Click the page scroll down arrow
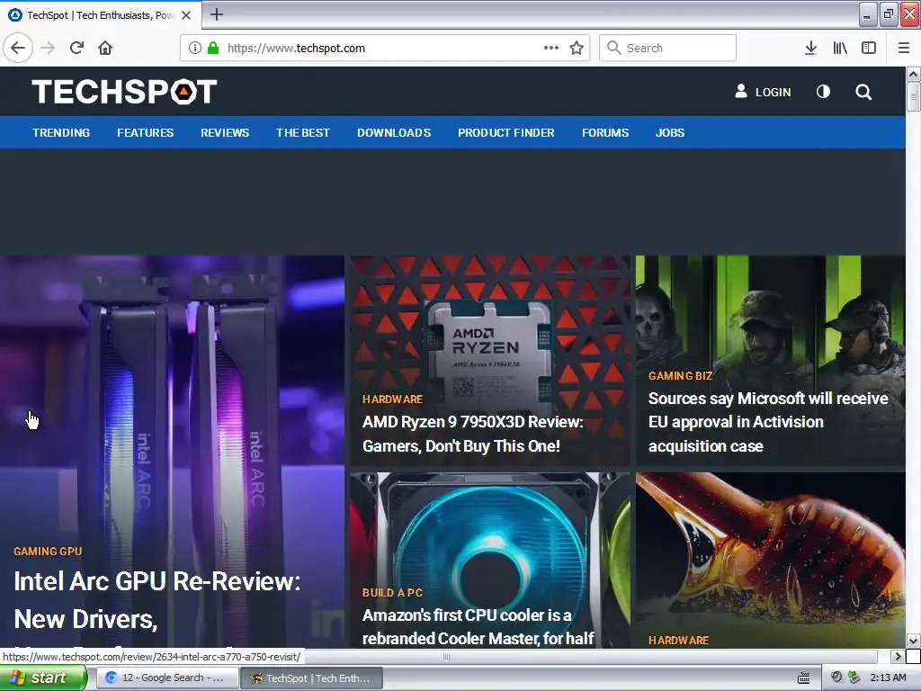Image resolution: width=921 pixels, height=691 pixels. tap(913, 641)
